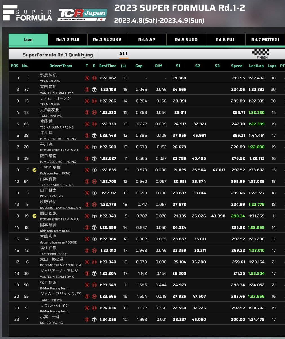The height and width of the screenshot is (339, 285).
Task: Click driver name 小林 可夢偉
Action: point(50,168)
